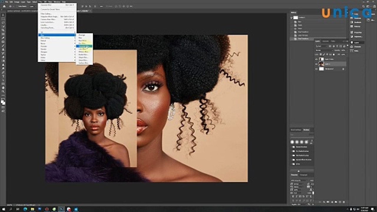Switch to the Paragraph tab
377x212 pixels.
303,175
